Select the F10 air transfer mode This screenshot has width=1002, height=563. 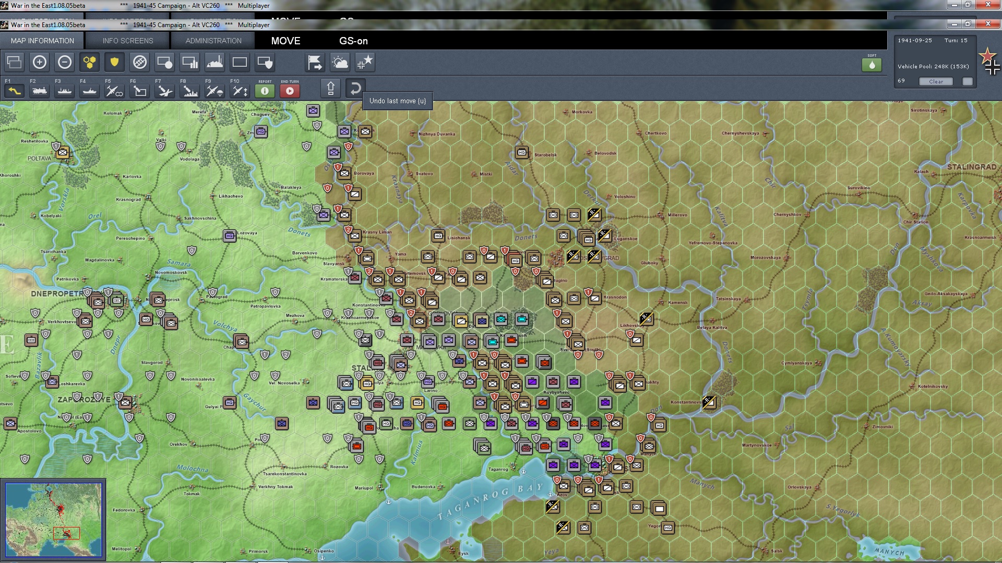(240, 91)
